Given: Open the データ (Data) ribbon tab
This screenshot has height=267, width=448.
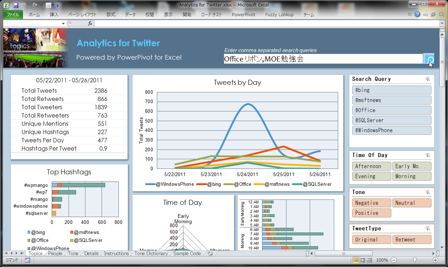Looking at the screenshot, I should pos(130,15).
